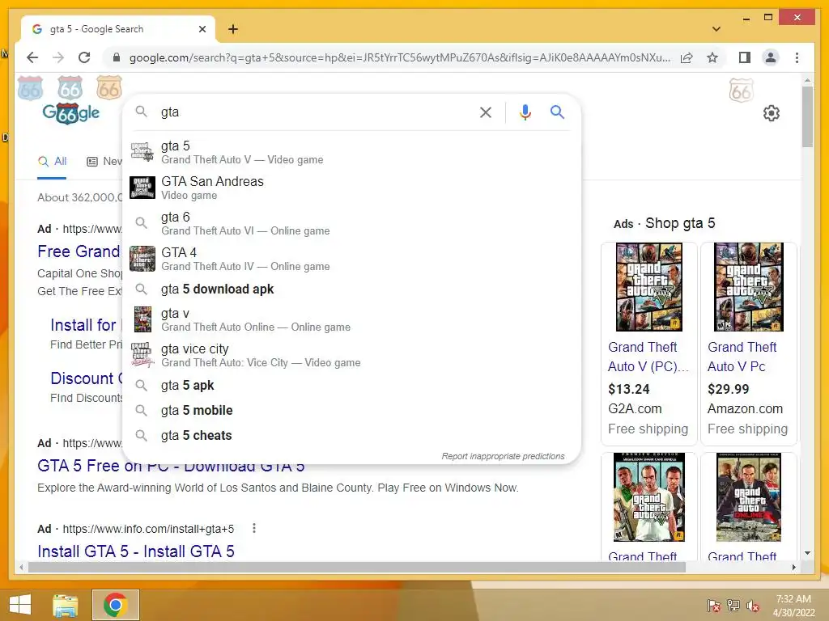This screenshot has height=621, width=829.
Task: Select the gta 5 mobile suggestion
Action: [x=351, y=410]
